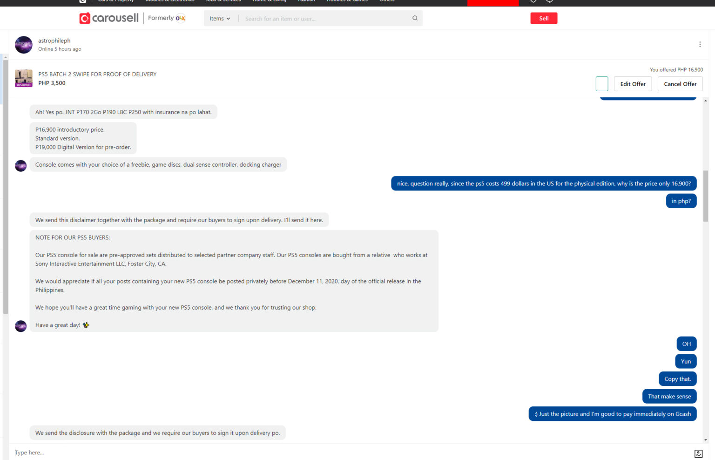
Task: Attach an image using the picture icon
Action: pyautogui.click(x=698, y=453)
